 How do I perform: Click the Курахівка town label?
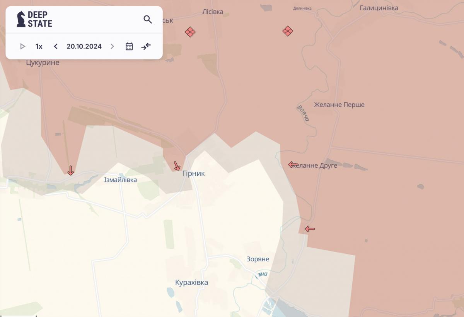[x=191, y=282]
